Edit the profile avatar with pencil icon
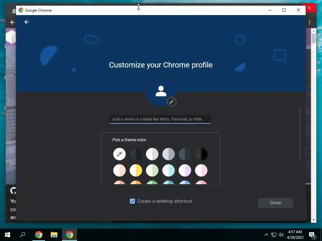The image size is (322, 241). (x=171, y=102)
